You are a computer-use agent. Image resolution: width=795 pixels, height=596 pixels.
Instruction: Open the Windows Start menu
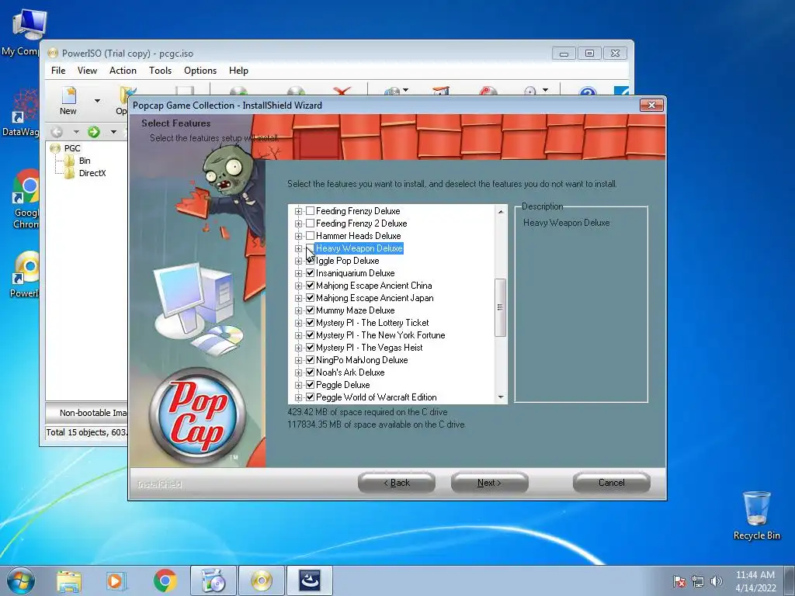(21, 580)
